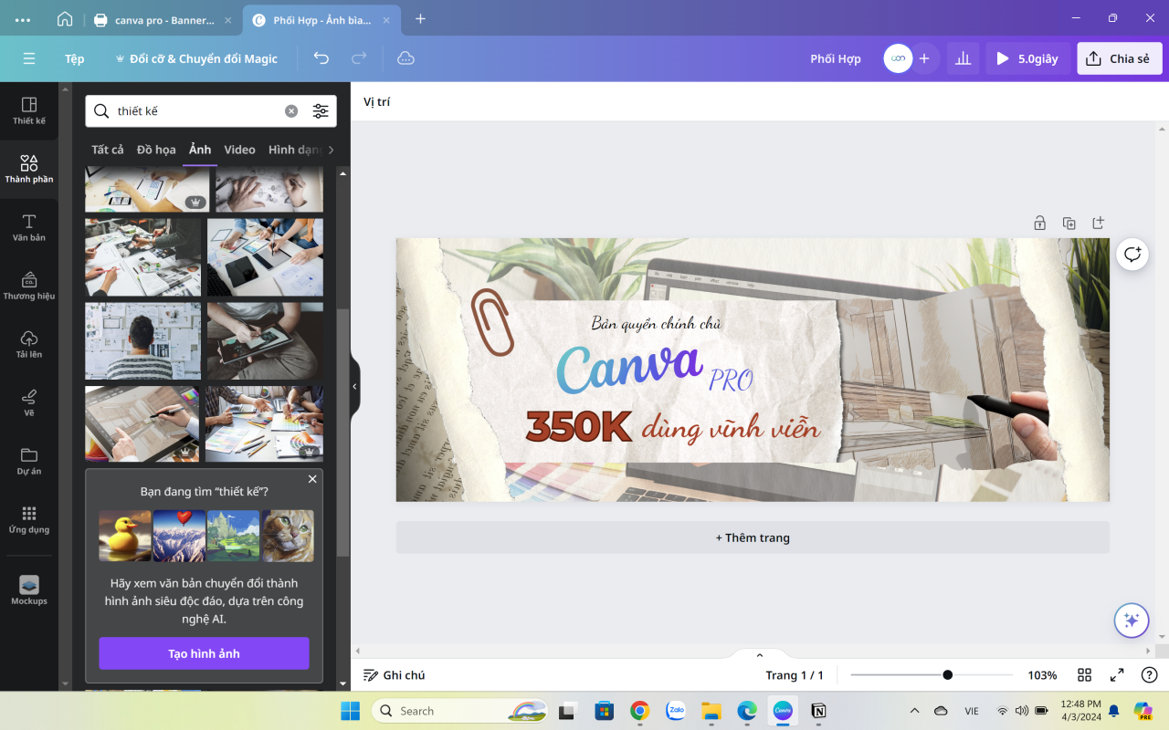Add collaborator with the plus button
The image size is (1169, 730).
pyautogui.click(x=924, y=58)
